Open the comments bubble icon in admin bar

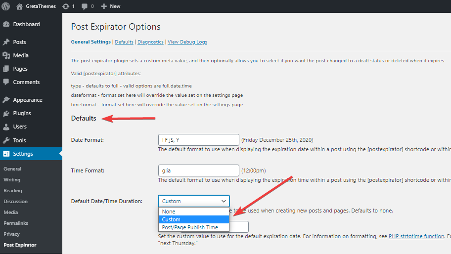click(x=84, y=6)
